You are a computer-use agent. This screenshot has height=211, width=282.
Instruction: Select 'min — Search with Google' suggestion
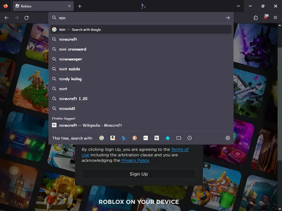(x=141, y=29)
